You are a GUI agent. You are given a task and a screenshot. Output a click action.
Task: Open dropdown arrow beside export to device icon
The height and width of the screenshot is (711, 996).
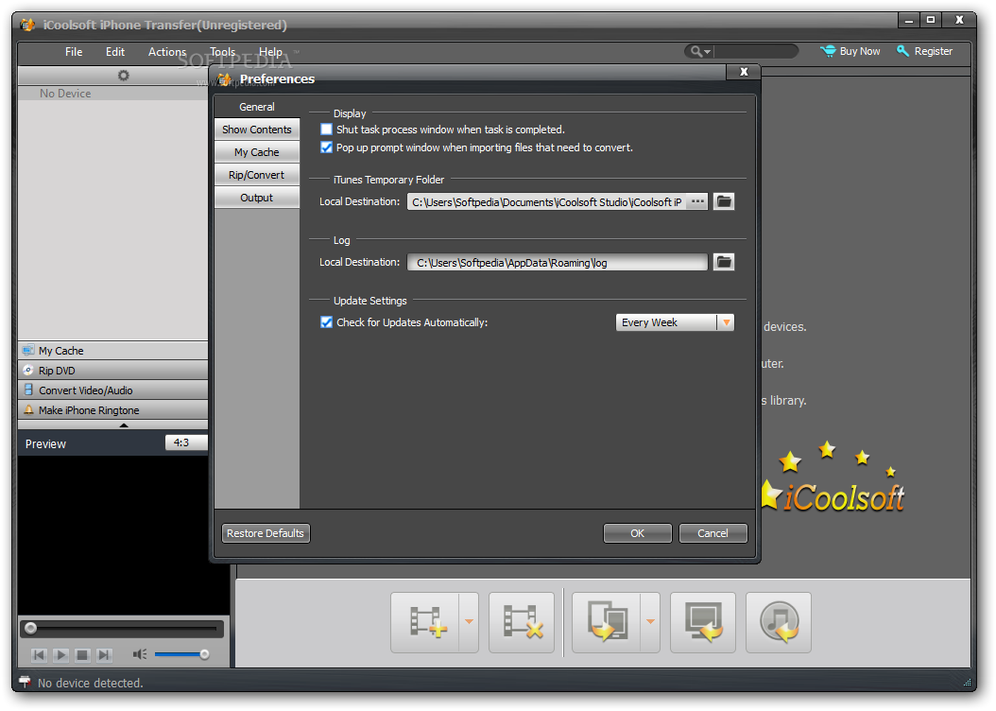point(650,622)
